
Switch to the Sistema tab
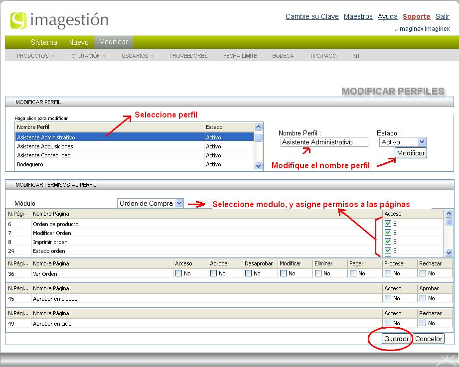[44, 42]
